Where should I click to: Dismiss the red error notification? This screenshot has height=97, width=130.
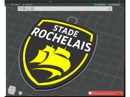122,93
